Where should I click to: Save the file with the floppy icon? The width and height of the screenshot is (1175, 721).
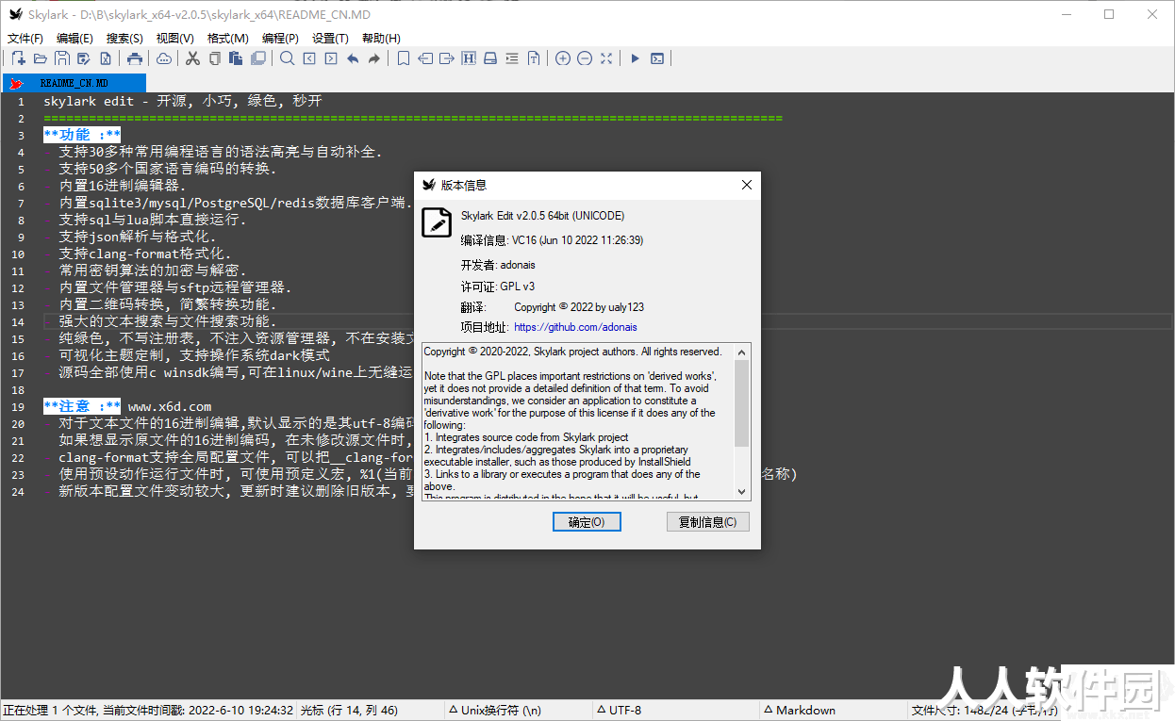[61, 58]
